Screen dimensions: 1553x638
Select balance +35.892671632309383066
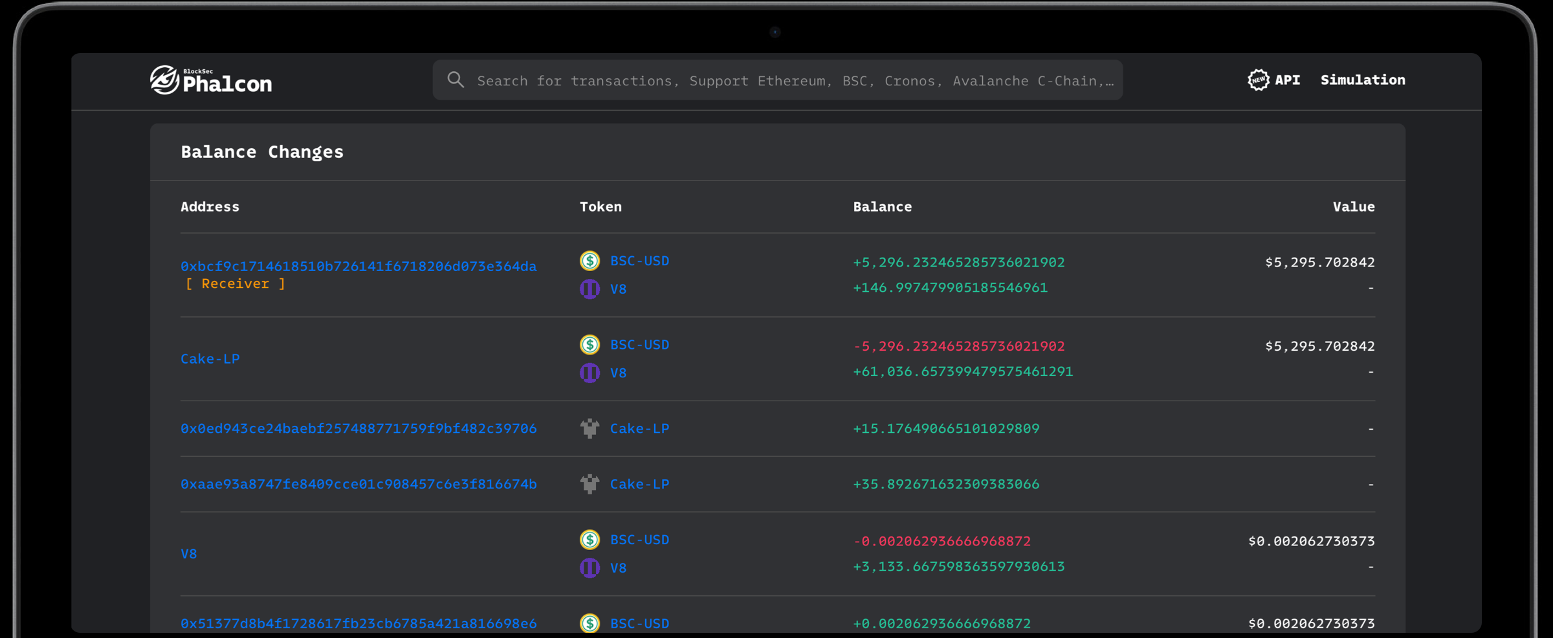[946, 484]
